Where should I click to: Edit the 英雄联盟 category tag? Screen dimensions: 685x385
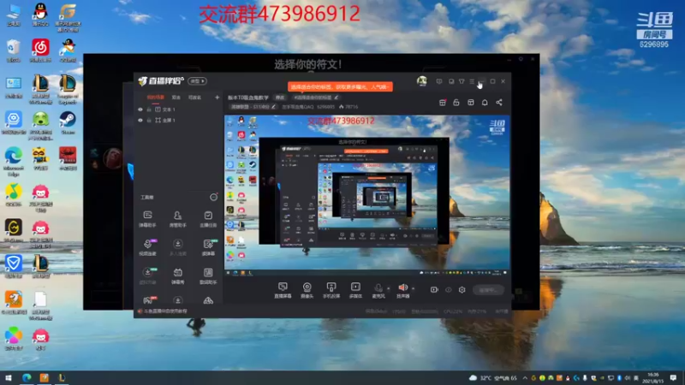(253, 106)
